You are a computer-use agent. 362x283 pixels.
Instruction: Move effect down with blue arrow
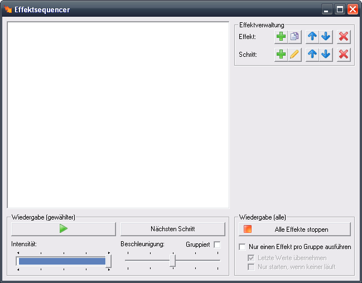326,37
